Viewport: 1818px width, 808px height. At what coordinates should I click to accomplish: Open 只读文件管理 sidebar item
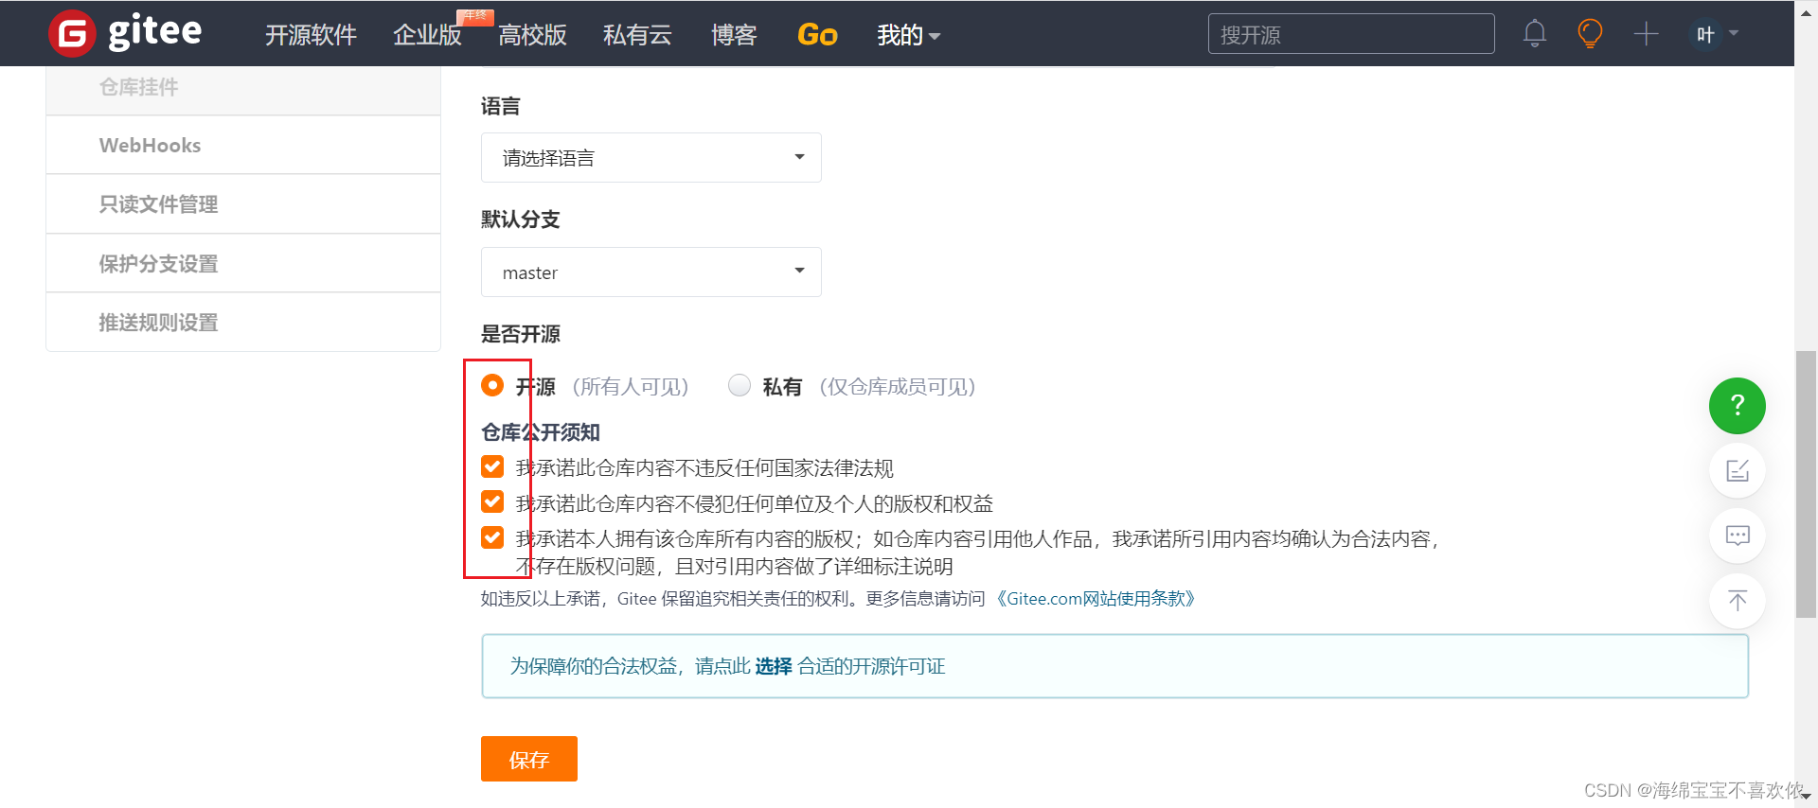243,203
